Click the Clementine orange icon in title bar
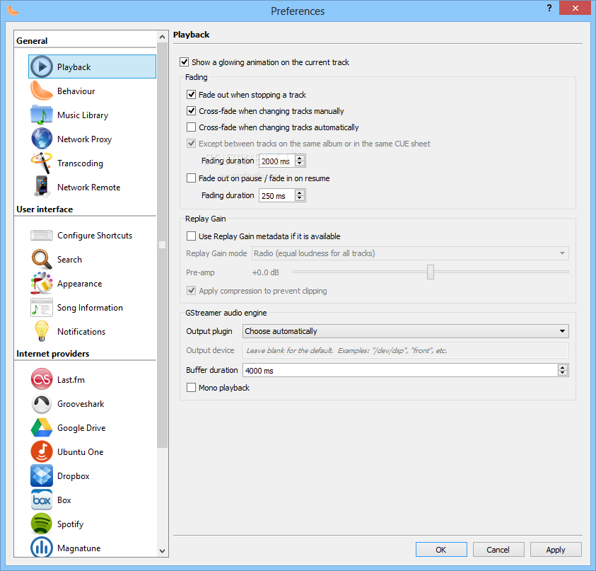 12,11
